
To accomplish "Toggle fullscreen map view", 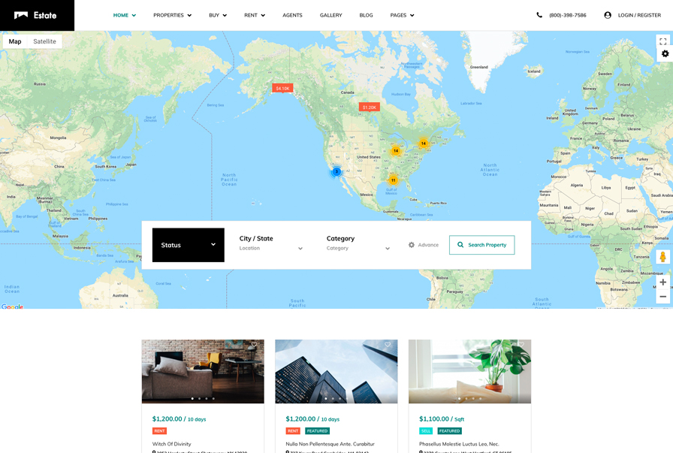I will pos(662,41).
